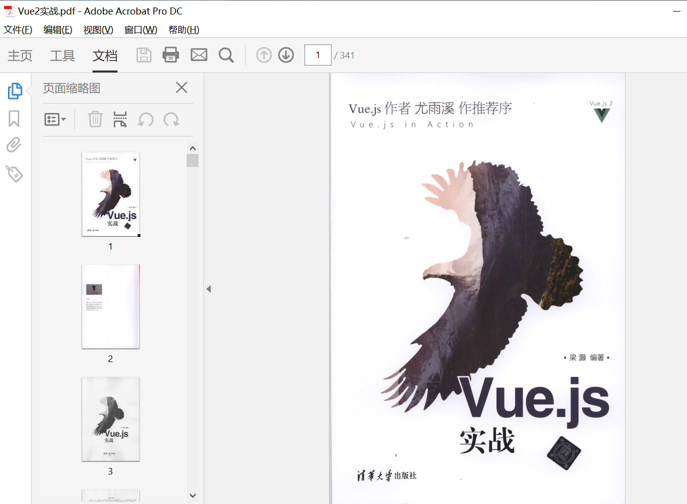Click thumbnail label 3

(x=110, y=471)
